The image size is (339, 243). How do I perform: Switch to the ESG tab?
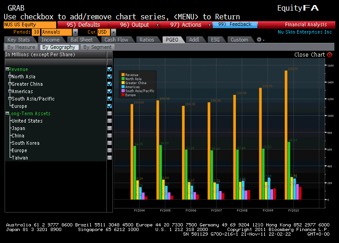point(216,40)
